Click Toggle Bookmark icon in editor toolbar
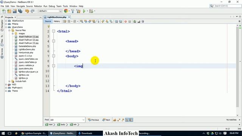Screen dimensions: 242x136 coord(111,22)
